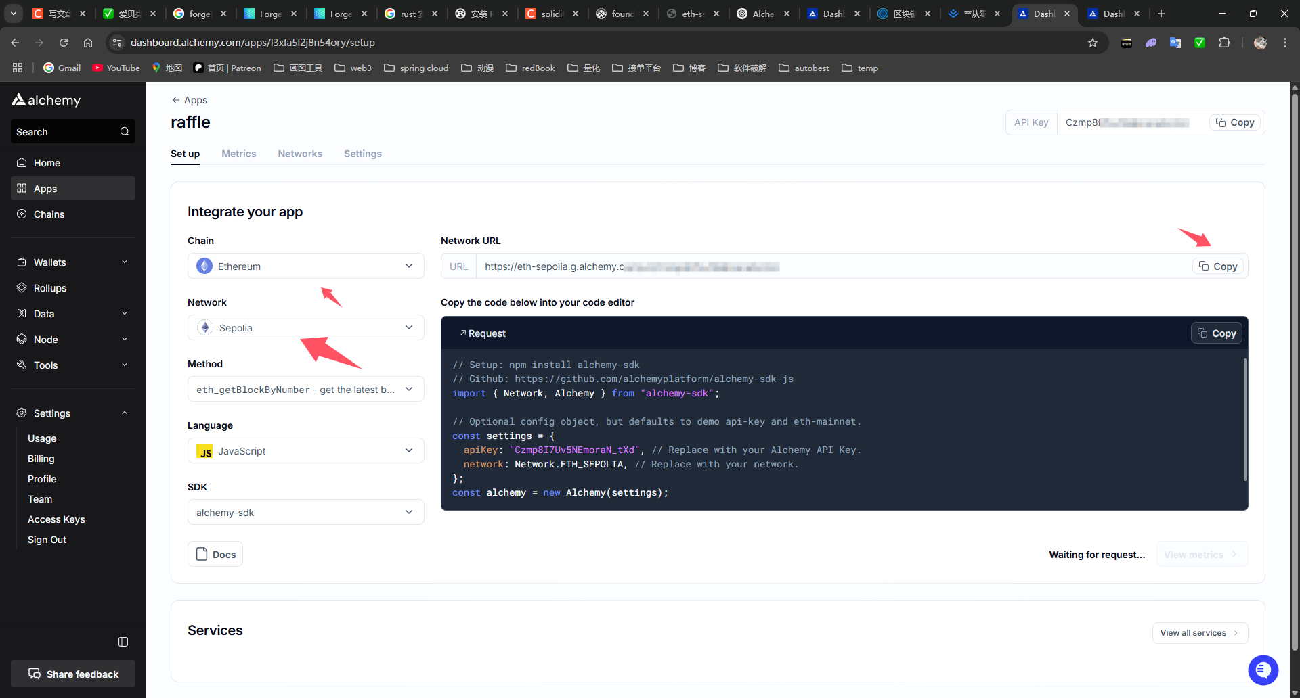Open the Method dropdown eth_getBlockByNumber

[306, 389]
